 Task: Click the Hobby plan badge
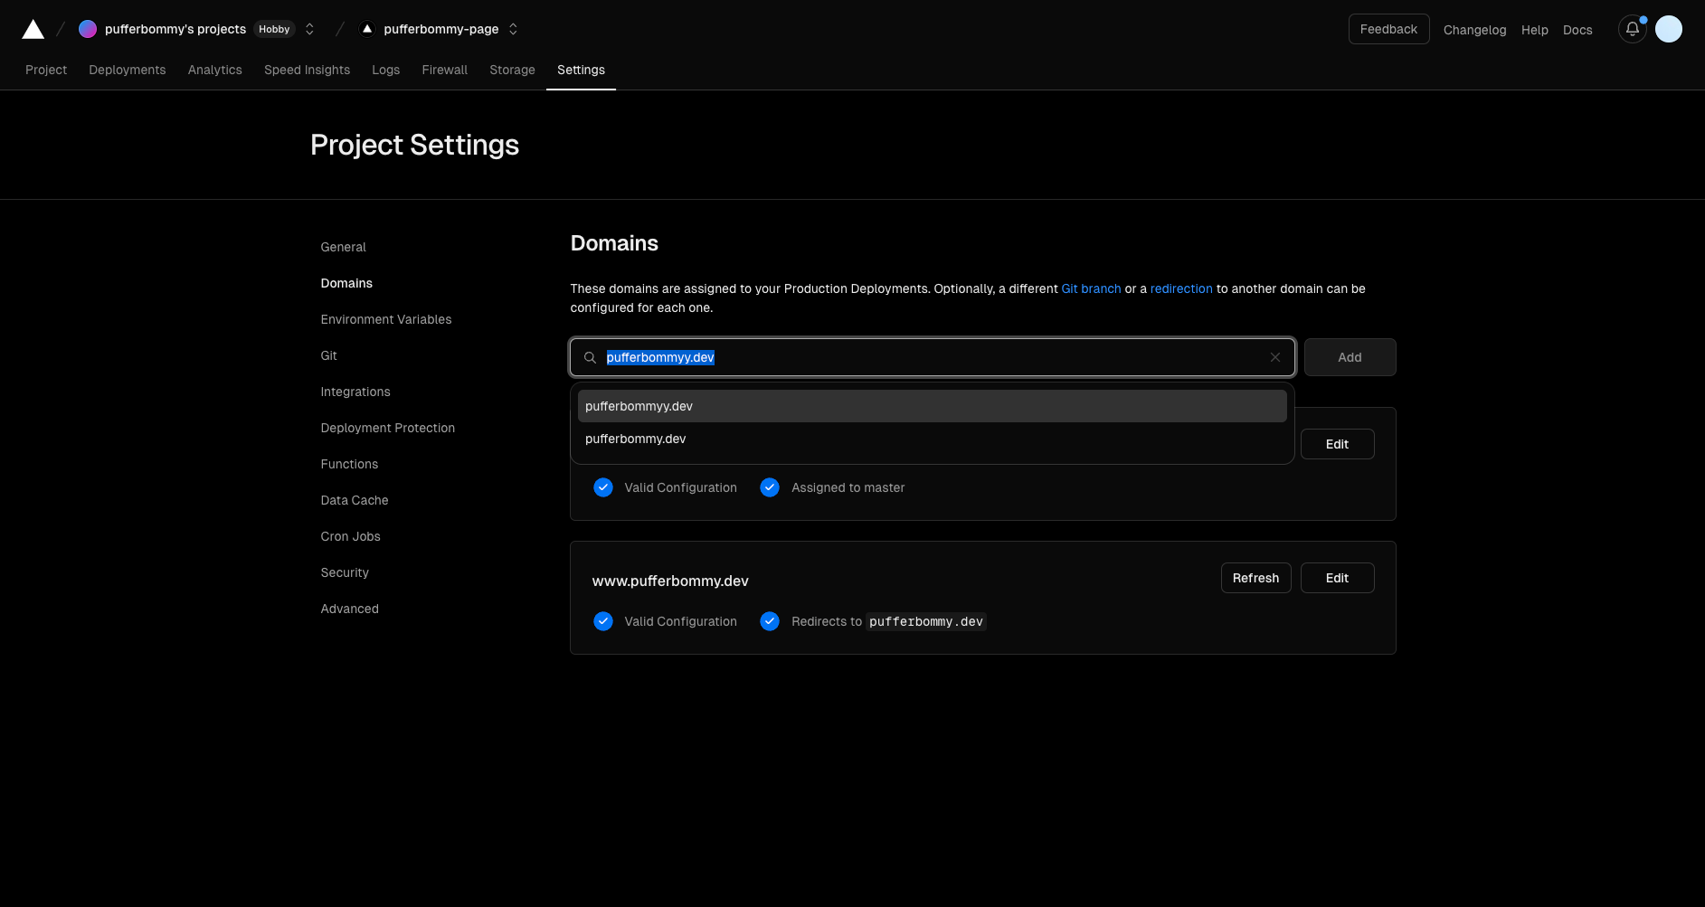pyautogui.click(x=275, y=29)
